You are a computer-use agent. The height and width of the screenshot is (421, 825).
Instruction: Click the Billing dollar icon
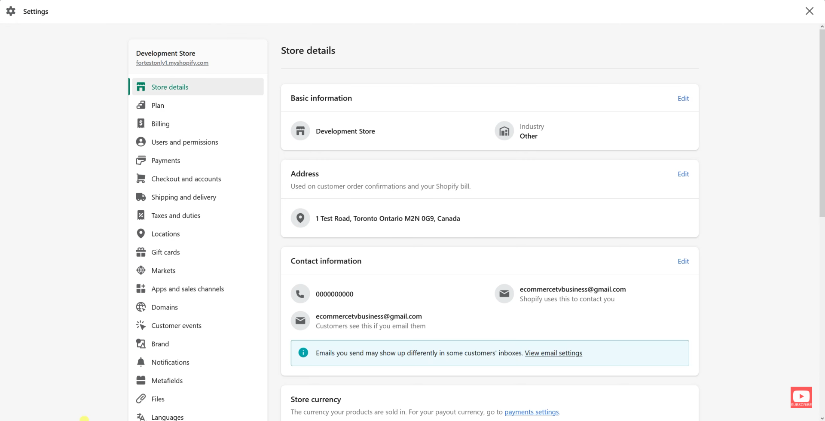(141, 124)
